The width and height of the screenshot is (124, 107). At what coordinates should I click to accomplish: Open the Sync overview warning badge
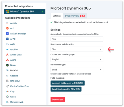click(82, 16)
